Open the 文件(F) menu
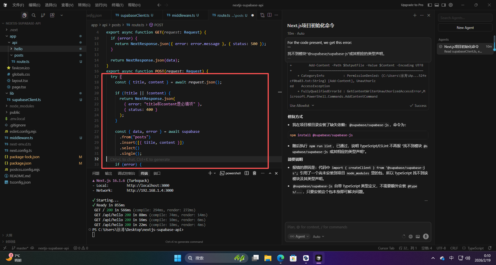This screenshot has height=265, width=496. [x=18, y=5]
